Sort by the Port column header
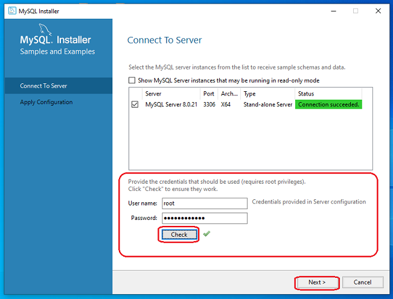Screen dimensions: 393x299 coord(209,94)
